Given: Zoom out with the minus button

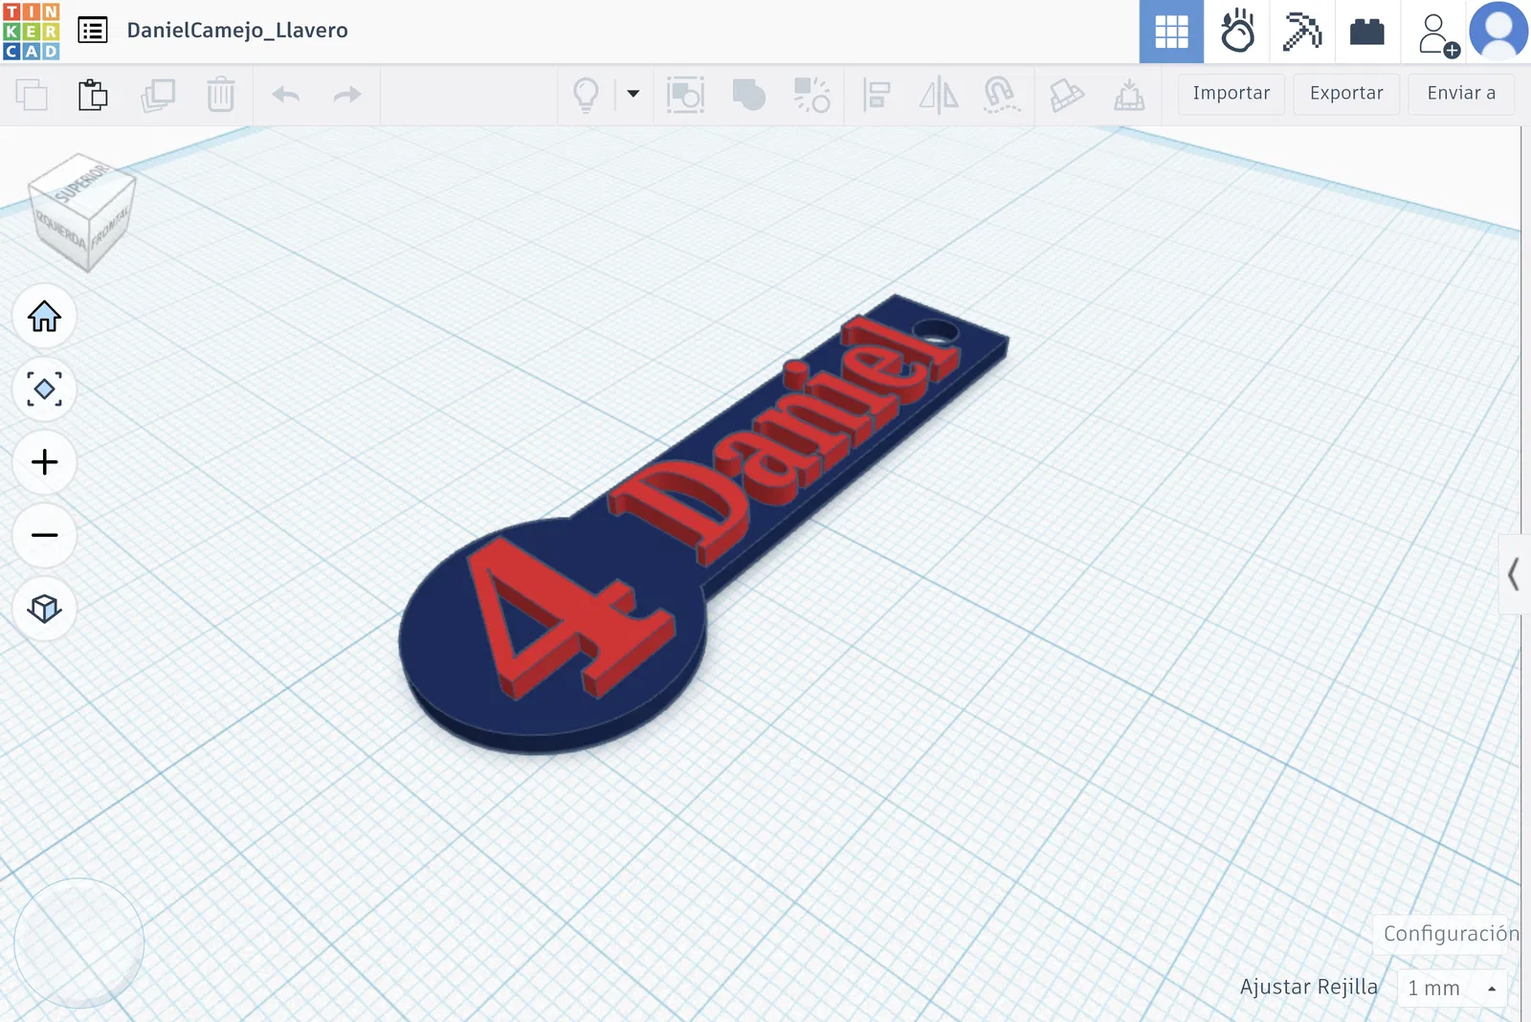Looking at the screenshot, I should (45, 535).
